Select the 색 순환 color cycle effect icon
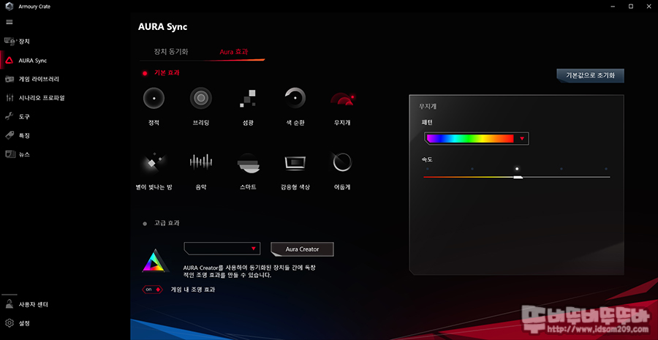The width and height of the screenshot is (658, 340). click(x=295, y=99)
